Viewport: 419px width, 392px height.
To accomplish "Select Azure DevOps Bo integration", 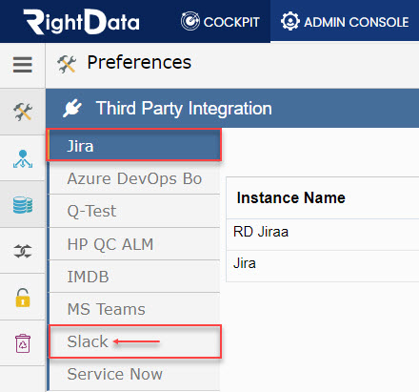I will coord(134,178).
